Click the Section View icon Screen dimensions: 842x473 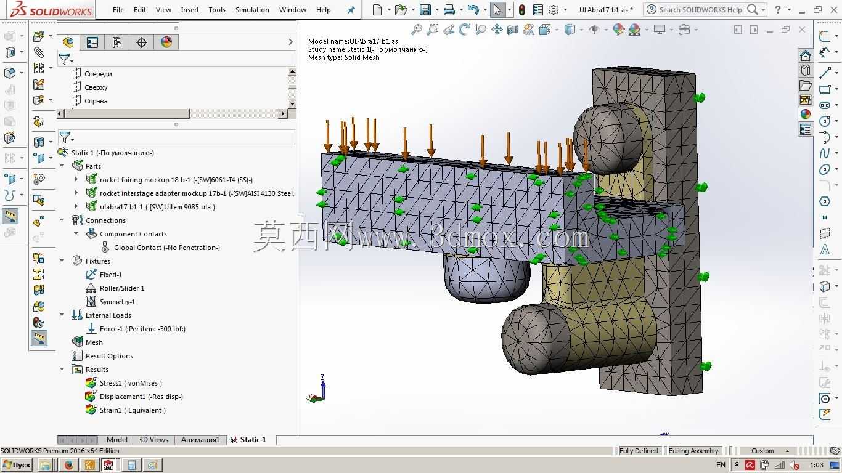pos(513,30)
